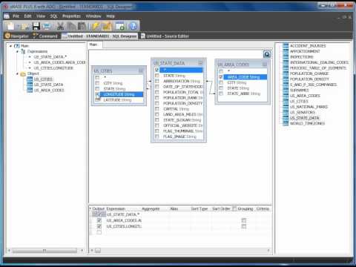
Task: Click the Paste clipboard icon
Action: coord(82,26)
